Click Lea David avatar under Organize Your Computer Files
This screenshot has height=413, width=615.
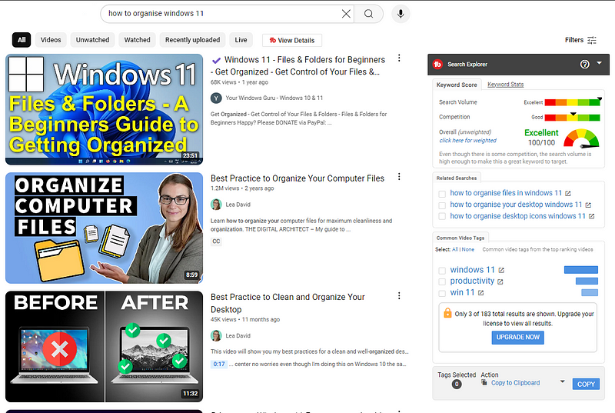(216, 205)
